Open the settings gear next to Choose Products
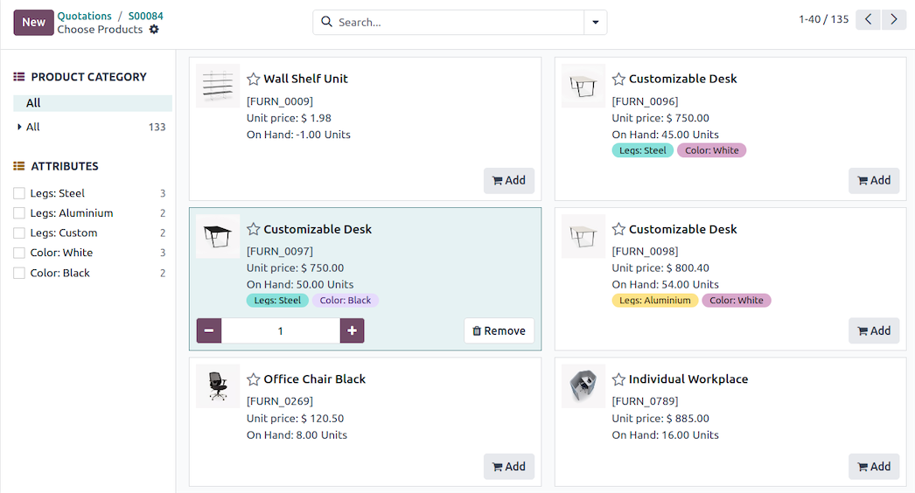915x493 pixels. 154,30
